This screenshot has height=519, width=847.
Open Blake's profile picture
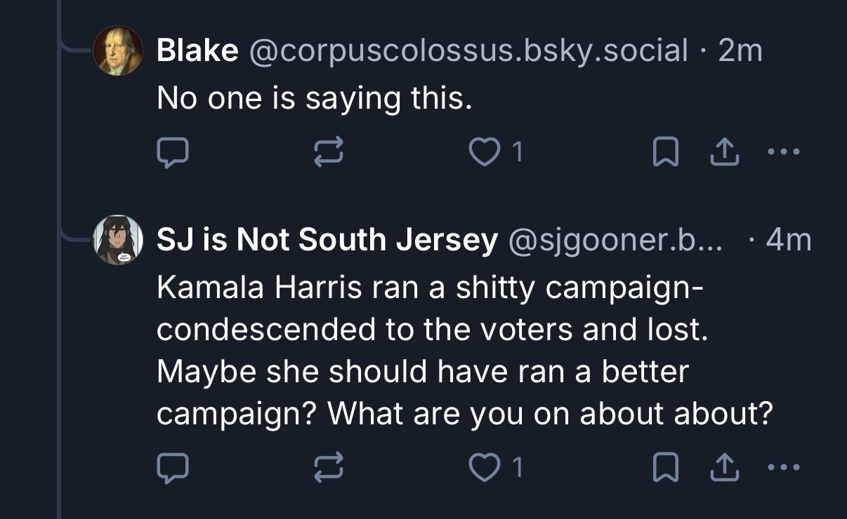(118, 50)
